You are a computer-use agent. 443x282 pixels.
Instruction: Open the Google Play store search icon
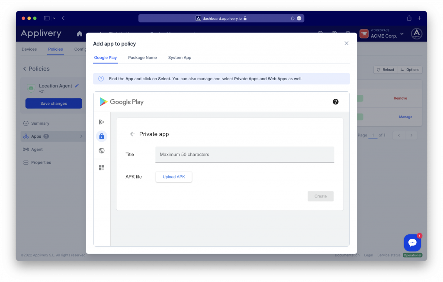(101, 122)
